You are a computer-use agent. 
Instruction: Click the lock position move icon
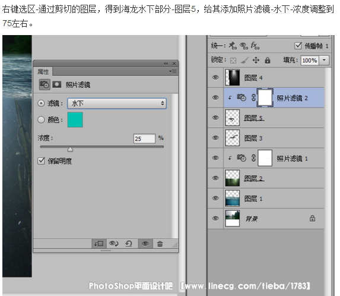(256, 60)
